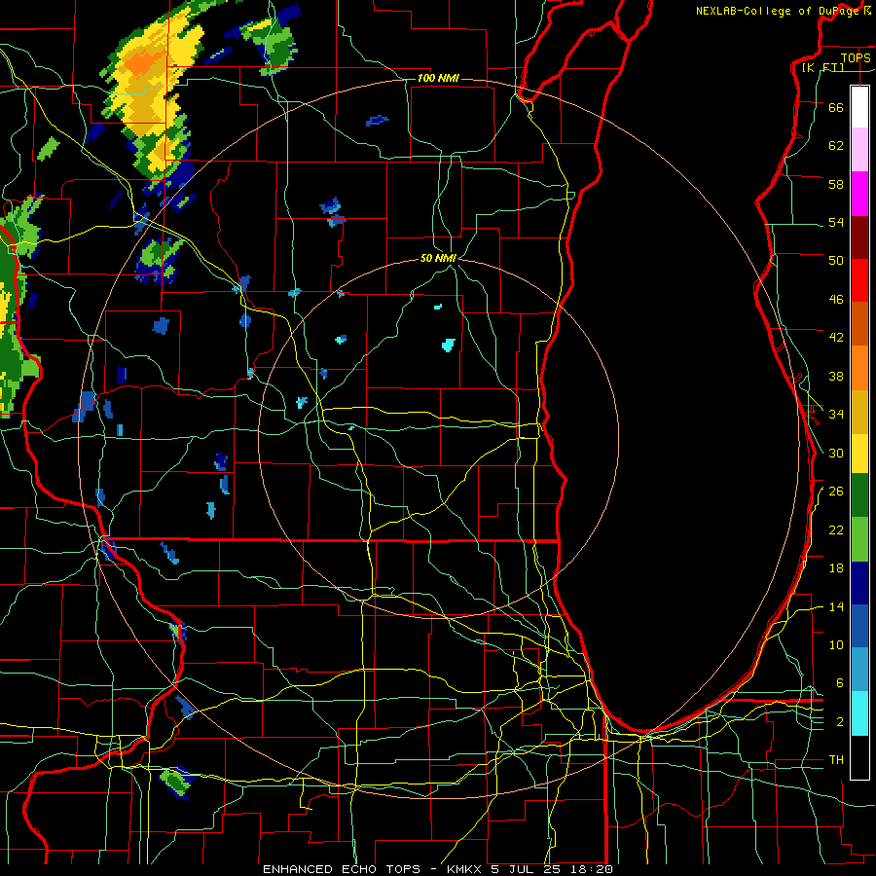876x876 pixels.
Task: Select the dark maroon legend color band
Action: tap(859, 237)
